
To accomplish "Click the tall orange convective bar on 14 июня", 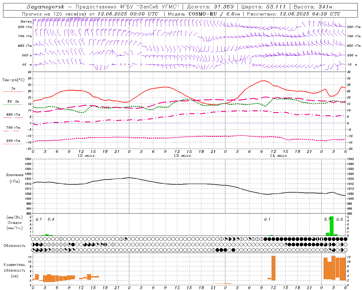I will (273, 268).
